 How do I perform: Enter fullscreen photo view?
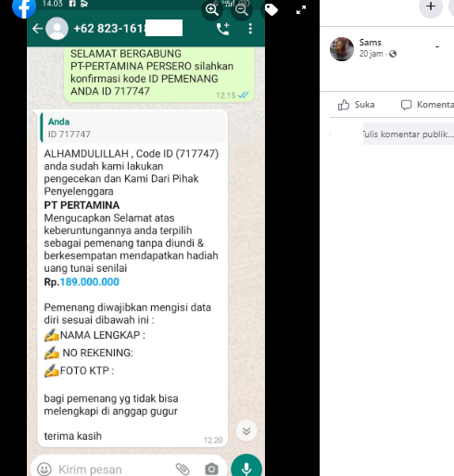[301, 10]
